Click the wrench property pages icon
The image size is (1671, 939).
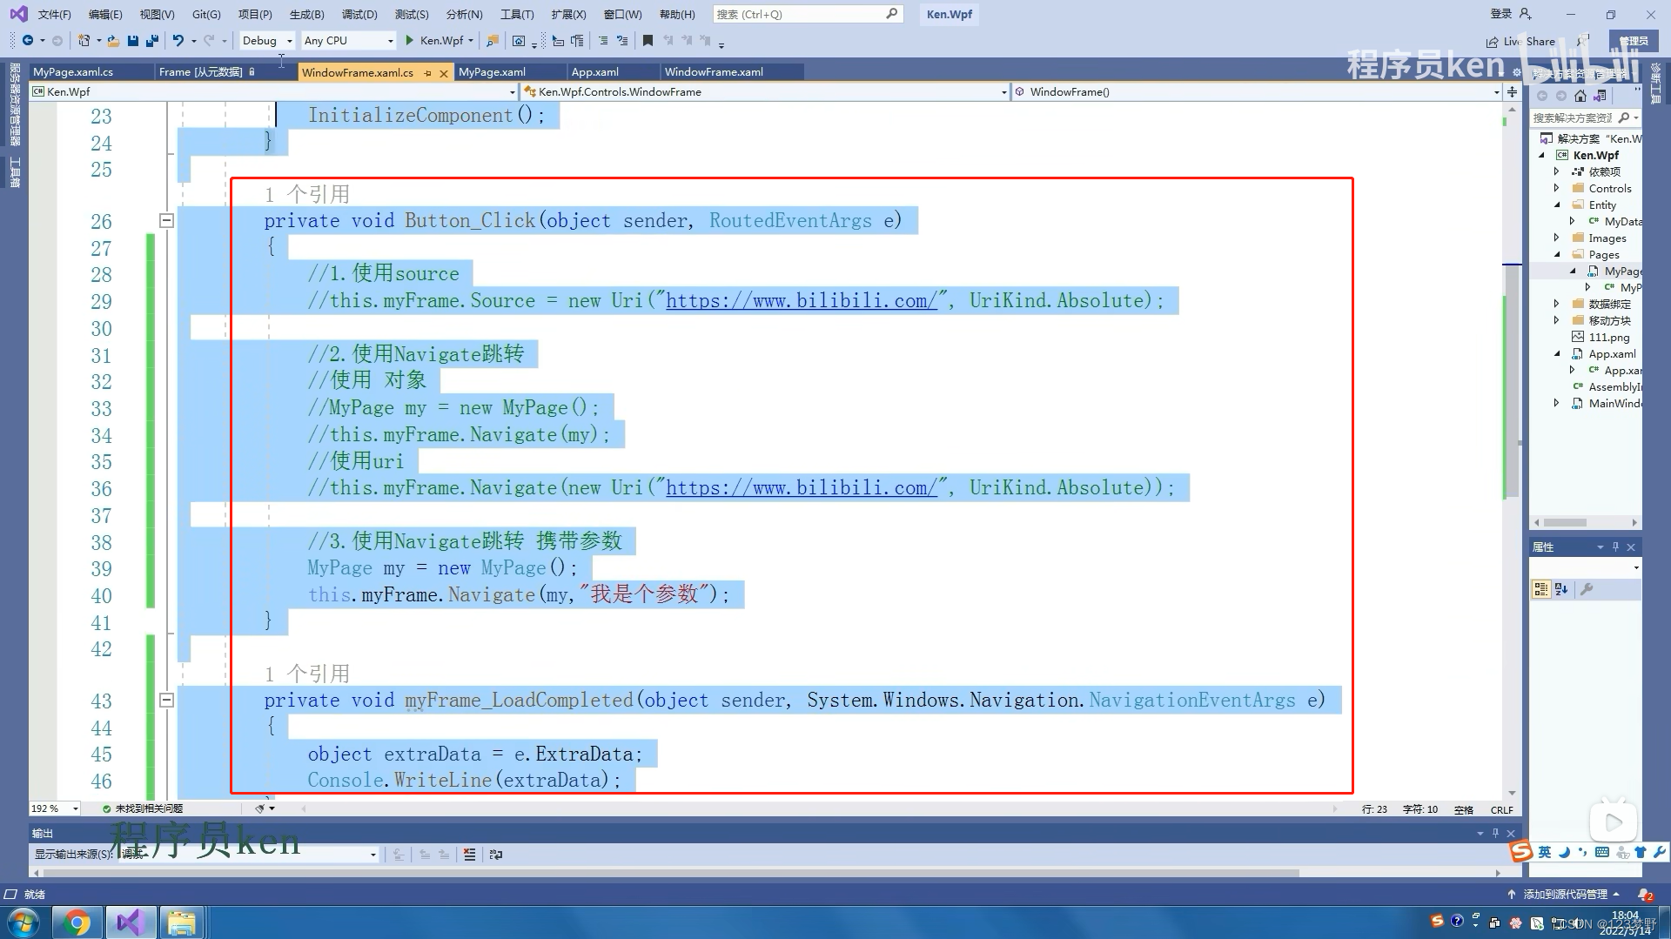(x=1587, y=589)
